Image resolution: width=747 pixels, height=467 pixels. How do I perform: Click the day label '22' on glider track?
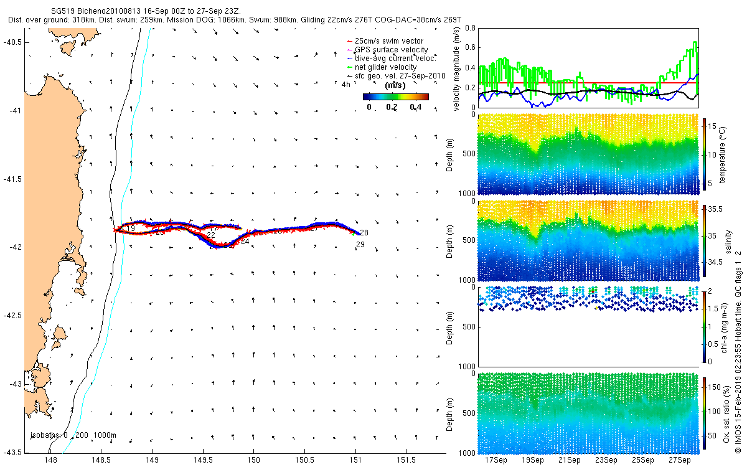point(211,235)
